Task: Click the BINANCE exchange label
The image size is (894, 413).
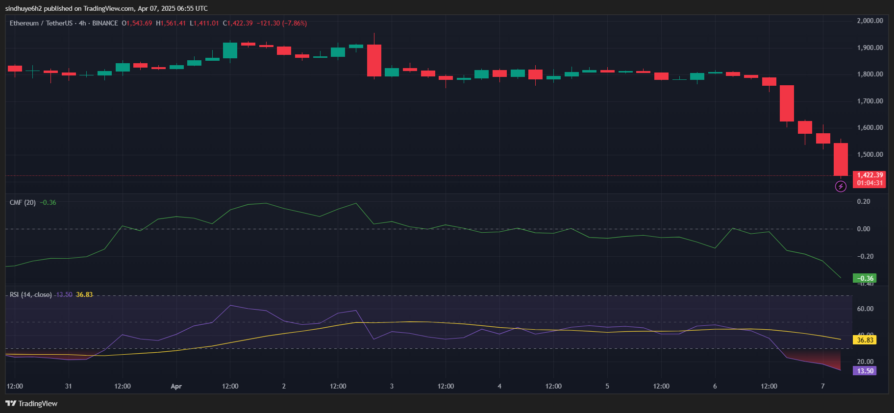Action: click(105, 23)
